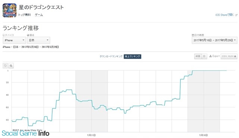This screenshot has height=138, width=239.
Task: Open the iOS Storeで開く link
Action: 224,15
